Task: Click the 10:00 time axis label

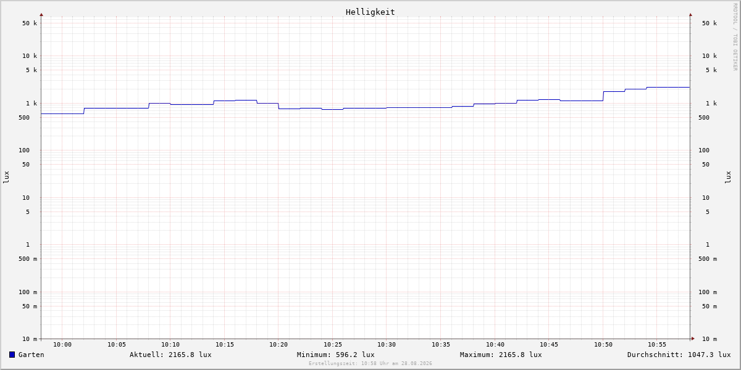Action: (62, 345)
